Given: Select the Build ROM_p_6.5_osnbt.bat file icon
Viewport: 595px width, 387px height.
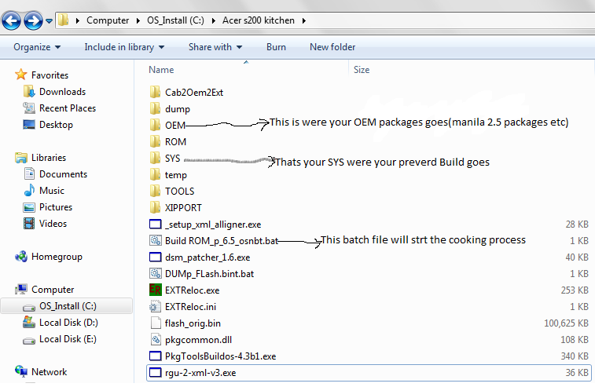Looking at the screenshot, I should (x=155, y=240).
